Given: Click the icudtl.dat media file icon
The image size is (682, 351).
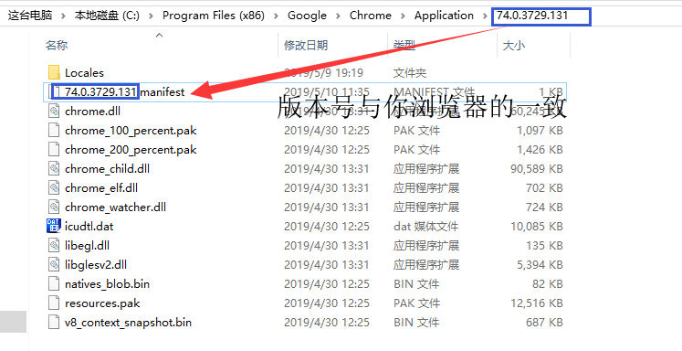Looking at the screenshot, I should pyautogui.click(x=54, y=226).
